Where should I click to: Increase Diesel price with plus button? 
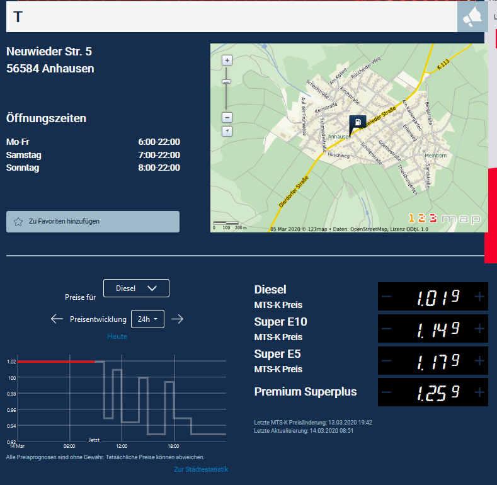pyautogui.click(x=479, y=297)
